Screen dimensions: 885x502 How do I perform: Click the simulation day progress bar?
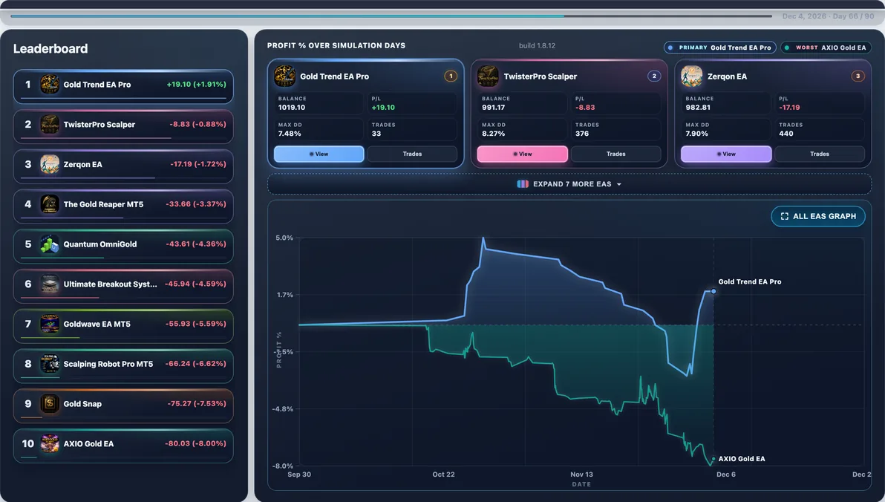[391, 16]
